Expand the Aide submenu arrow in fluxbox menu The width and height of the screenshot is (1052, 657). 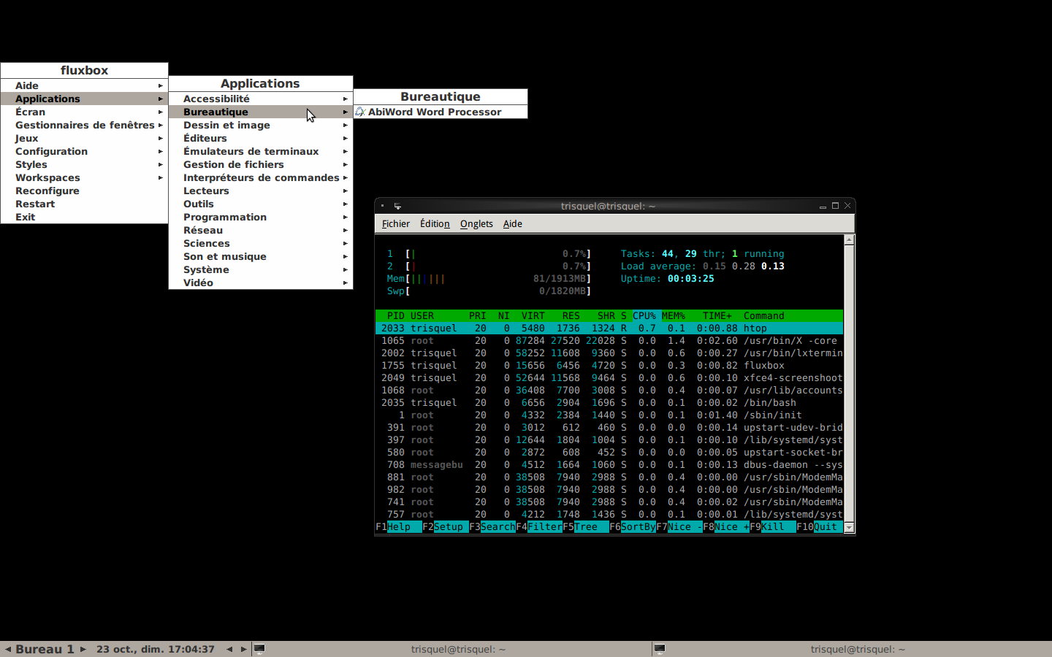click(x=160, y=85)
